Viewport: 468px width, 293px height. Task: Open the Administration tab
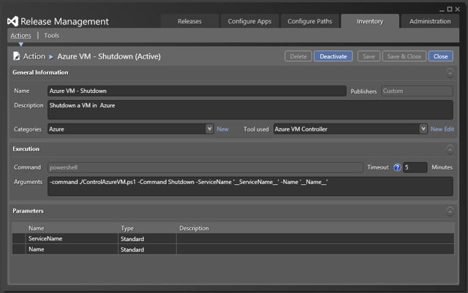pos(430,21)
